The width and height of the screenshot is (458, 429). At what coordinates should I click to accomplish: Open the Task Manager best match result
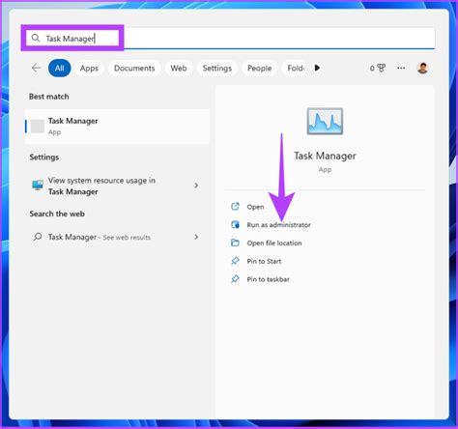pyautogui.click(x=117, y=126)
